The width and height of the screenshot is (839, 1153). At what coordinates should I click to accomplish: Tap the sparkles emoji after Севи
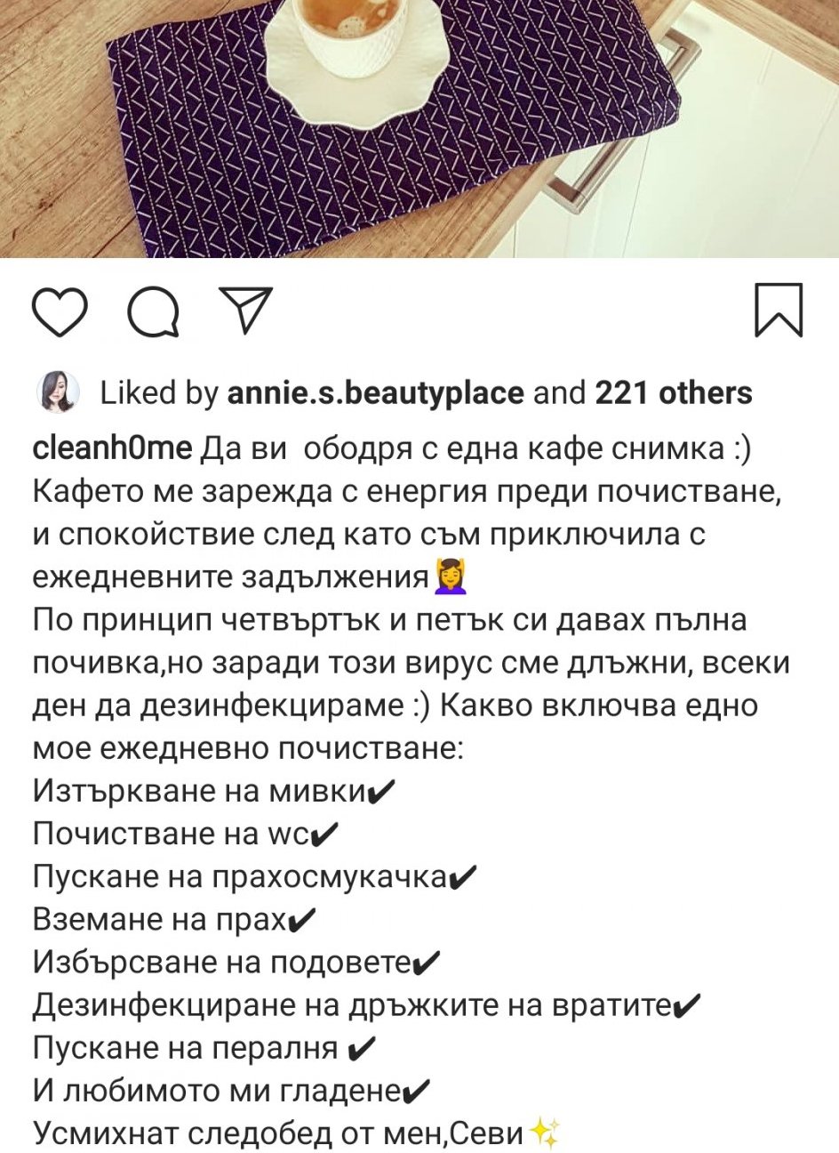coord(543,1133)
